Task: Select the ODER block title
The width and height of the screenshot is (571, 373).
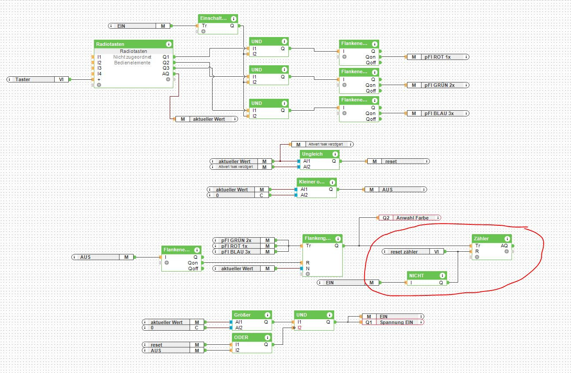Action: coord(242,338)
